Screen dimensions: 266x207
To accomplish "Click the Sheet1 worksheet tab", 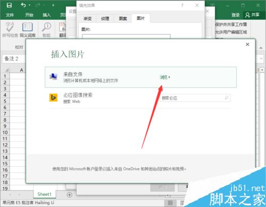I will click(x=44, y=194).
